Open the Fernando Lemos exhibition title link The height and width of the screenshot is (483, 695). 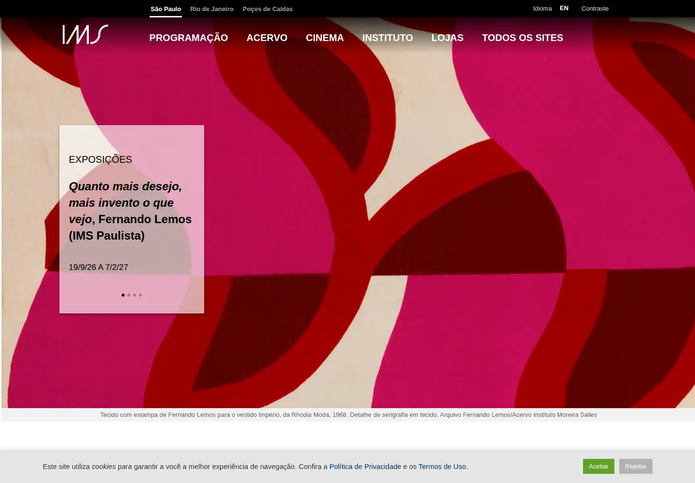(x=130, y=211)
